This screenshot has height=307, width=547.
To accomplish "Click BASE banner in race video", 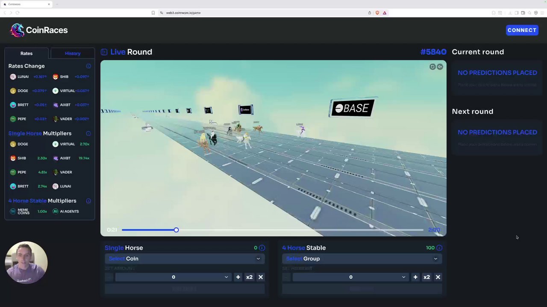I will [352, 108].
